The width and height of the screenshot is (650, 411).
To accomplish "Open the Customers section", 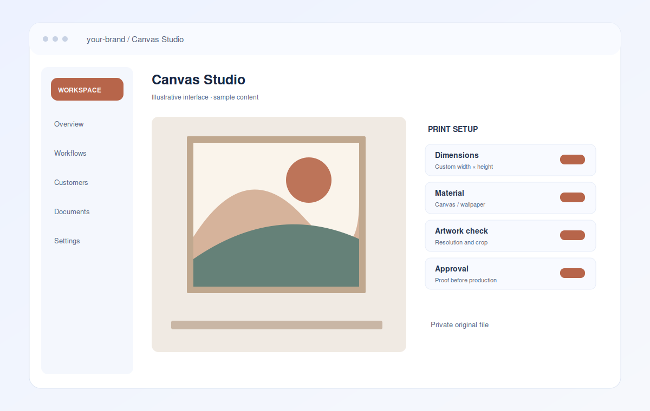I will [71, 182].
